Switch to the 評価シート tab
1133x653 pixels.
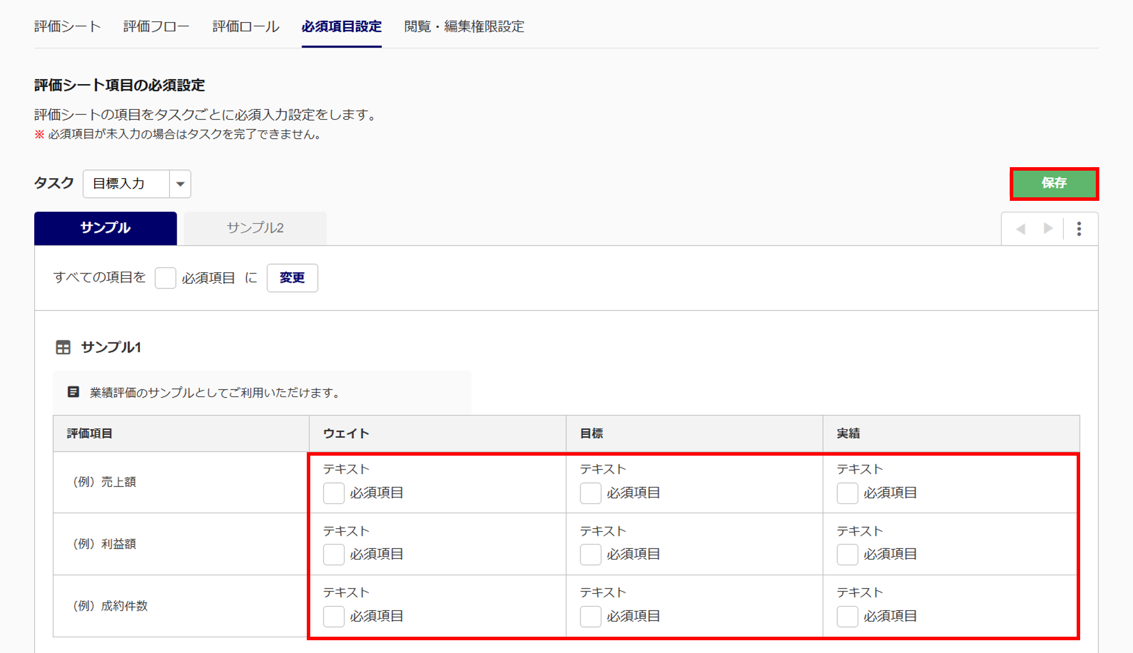(x=67, y=27)
